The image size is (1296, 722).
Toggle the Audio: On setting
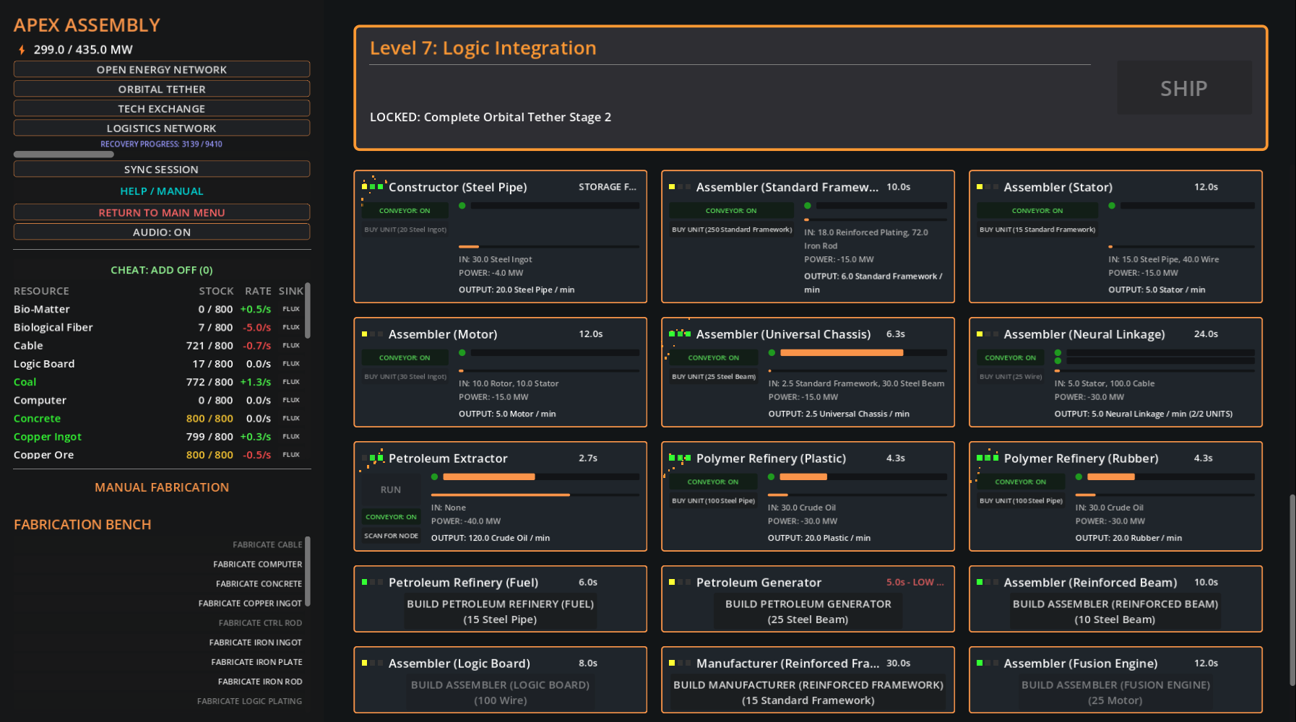(162, 232)
